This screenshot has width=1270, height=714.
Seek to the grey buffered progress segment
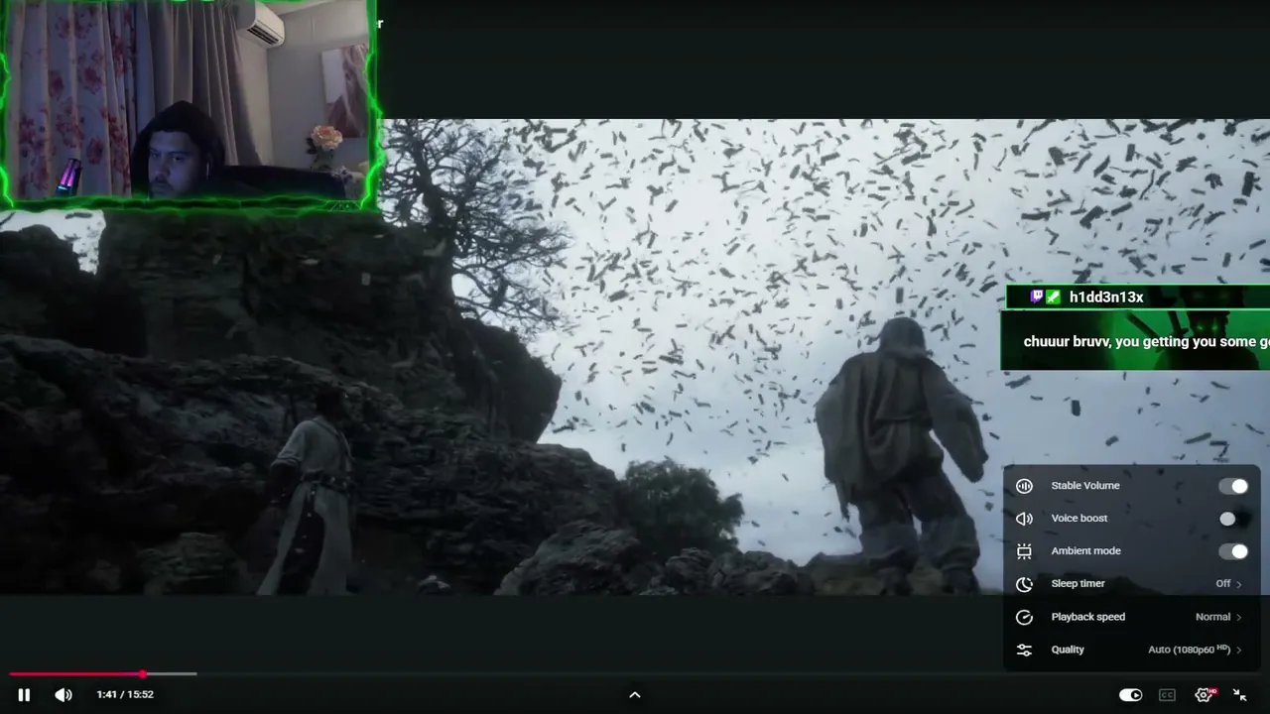click(171, 674)
